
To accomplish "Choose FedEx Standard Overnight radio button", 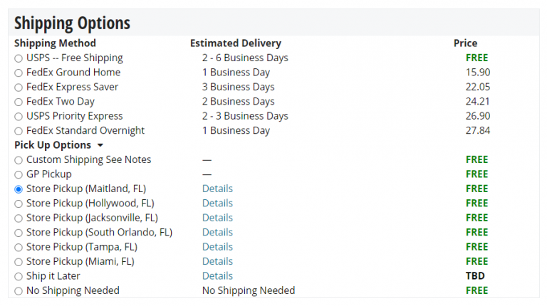I will coord(19,131).
